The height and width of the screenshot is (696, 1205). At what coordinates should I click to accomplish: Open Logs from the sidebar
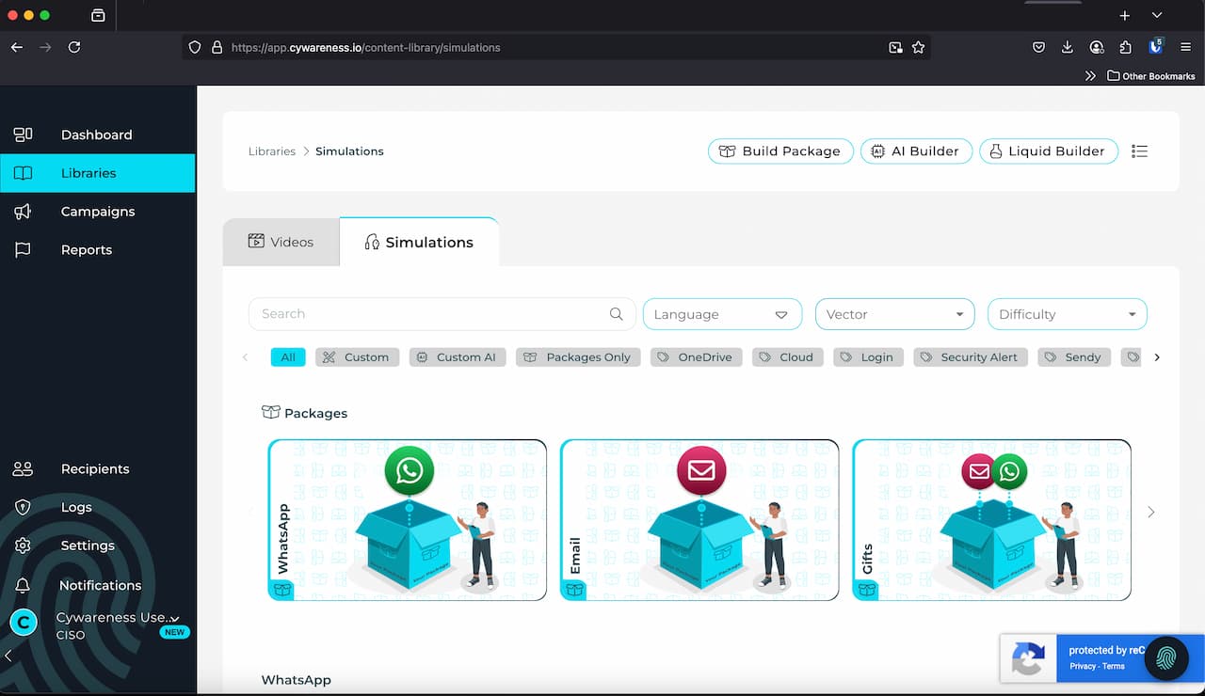click(x=98, y=507)
